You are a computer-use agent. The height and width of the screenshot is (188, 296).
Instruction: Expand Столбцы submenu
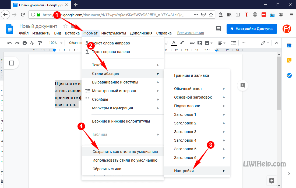tap(123, 99)
